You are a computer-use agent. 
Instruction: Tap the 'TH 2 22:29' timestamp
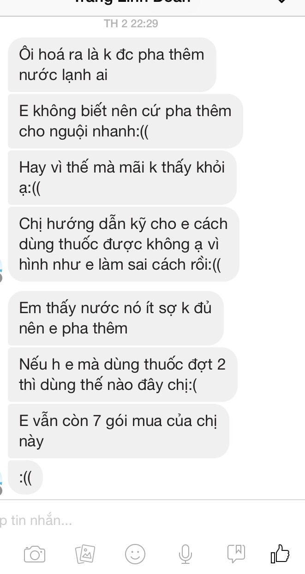[131, 24]
